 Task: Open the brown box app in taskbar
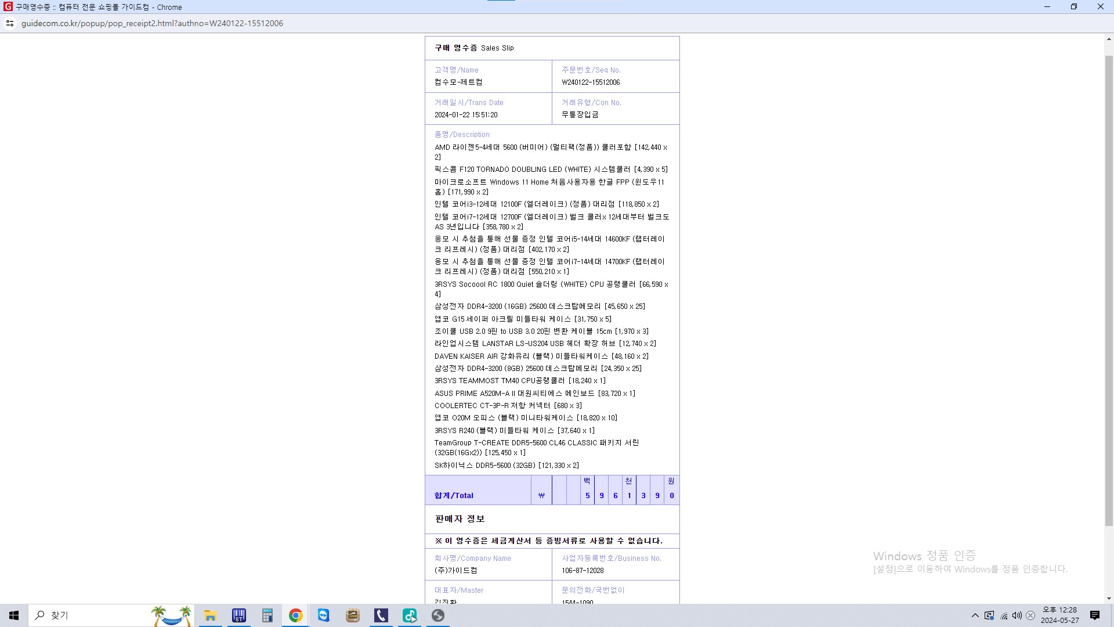point(352,615)
